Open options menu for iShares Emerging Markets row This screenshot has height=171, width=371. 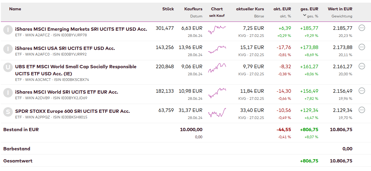click(362, 28)
